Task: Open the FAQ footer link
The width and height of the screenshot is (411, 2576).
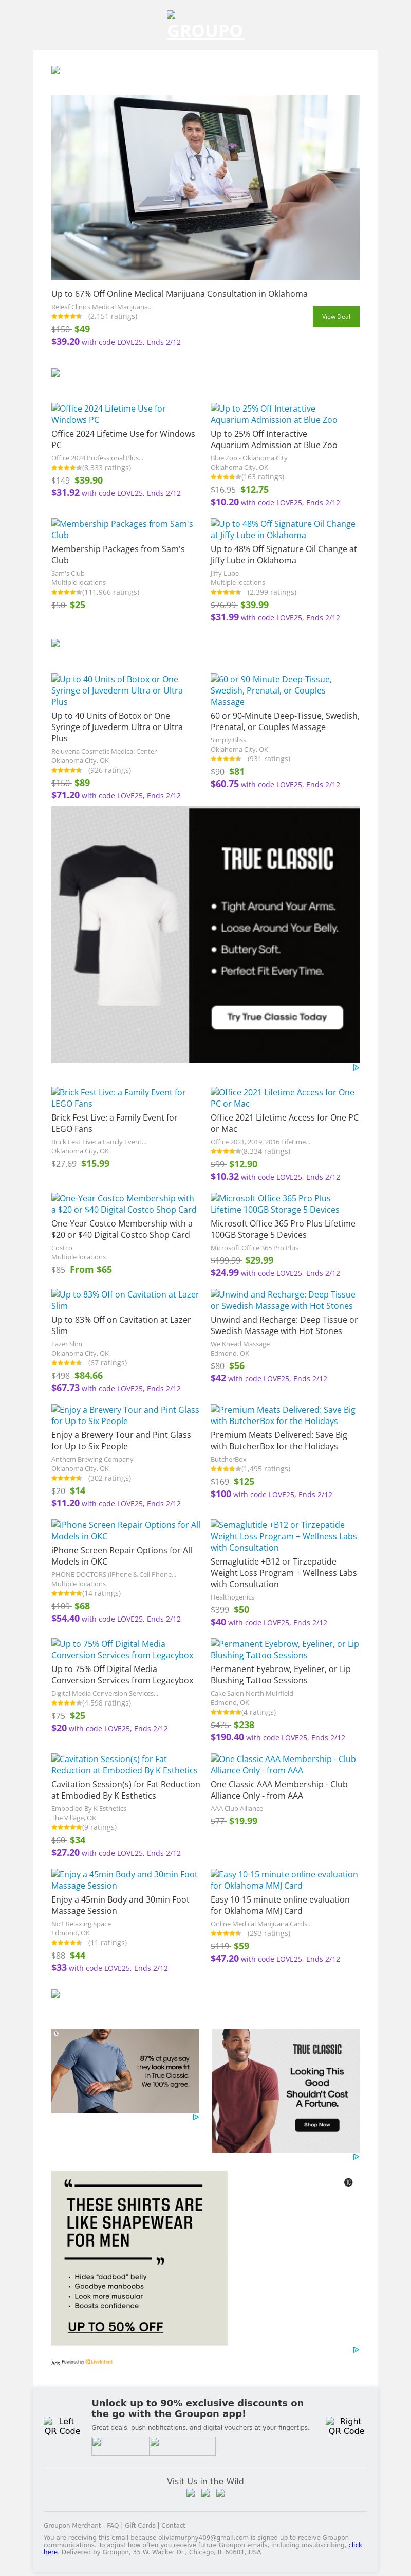Action: click(x=113, y=2525)
